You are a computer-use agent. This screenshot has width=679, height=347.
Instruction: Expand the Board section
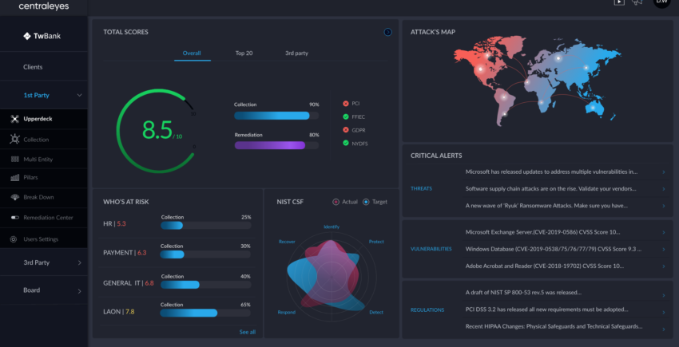coord(80,291)
